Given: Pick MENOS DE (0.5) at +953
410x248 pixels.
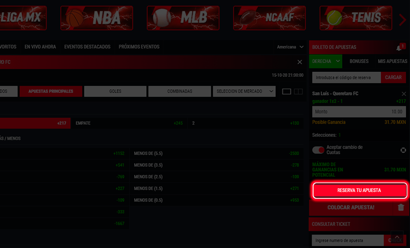Looking at the screenshot, I should pos(216,200).
